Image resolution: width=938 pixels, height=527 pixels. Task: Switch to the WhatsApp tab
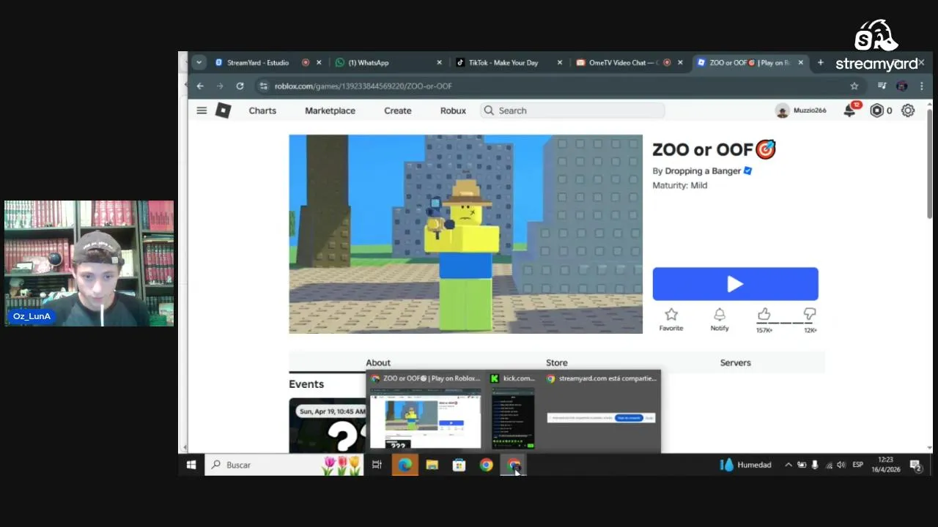click(x=388, y=62)
